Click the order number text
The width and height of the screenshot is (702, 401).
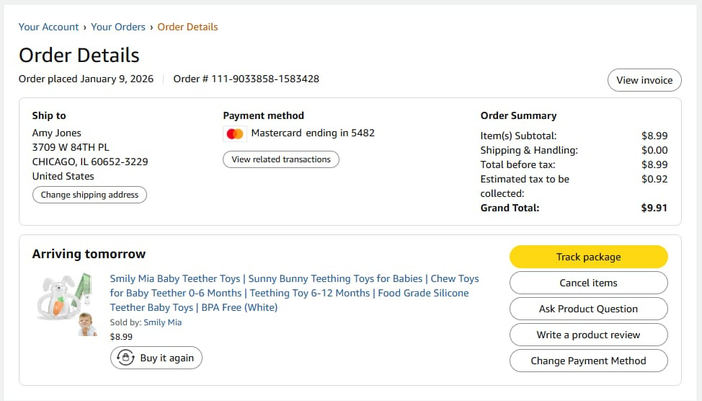pyautogui.click(x=246, y=79)
